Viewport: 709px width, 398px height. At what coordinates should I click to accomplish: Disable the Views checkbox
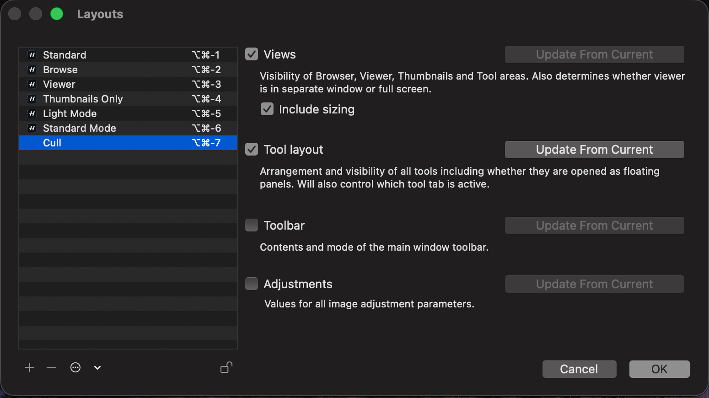tap(251, 54)
